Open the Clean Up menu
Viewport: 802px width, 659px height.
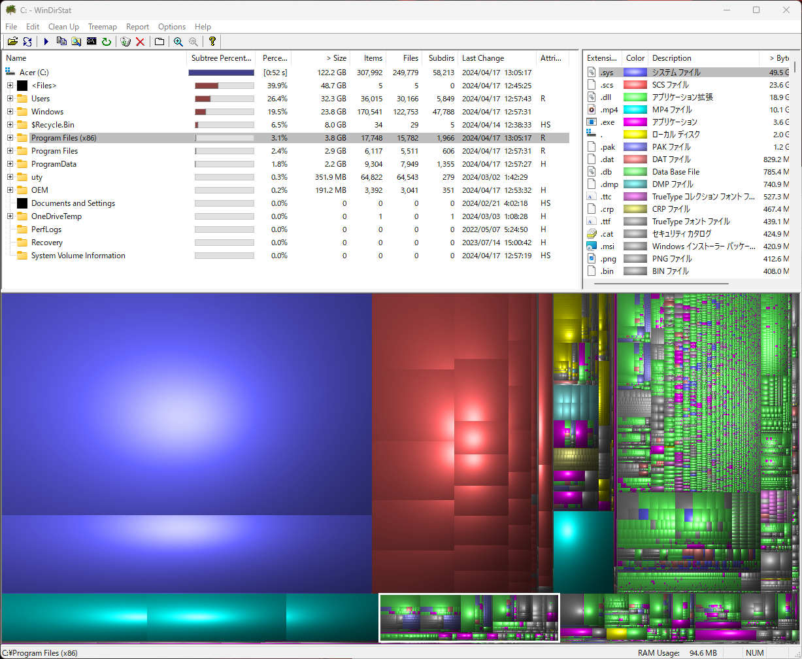(63, 27)
